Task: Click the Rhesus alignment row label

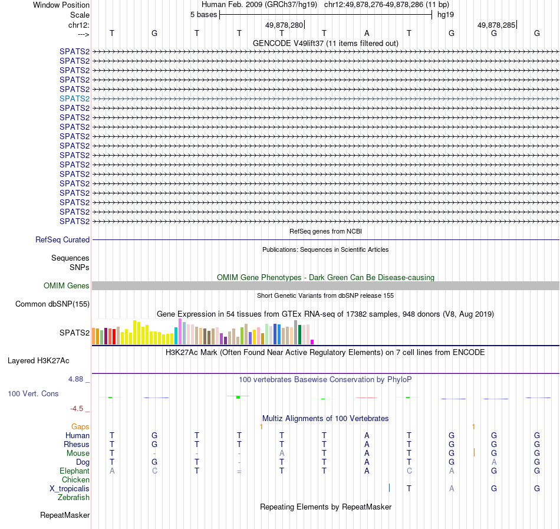Action: [77, 444]
